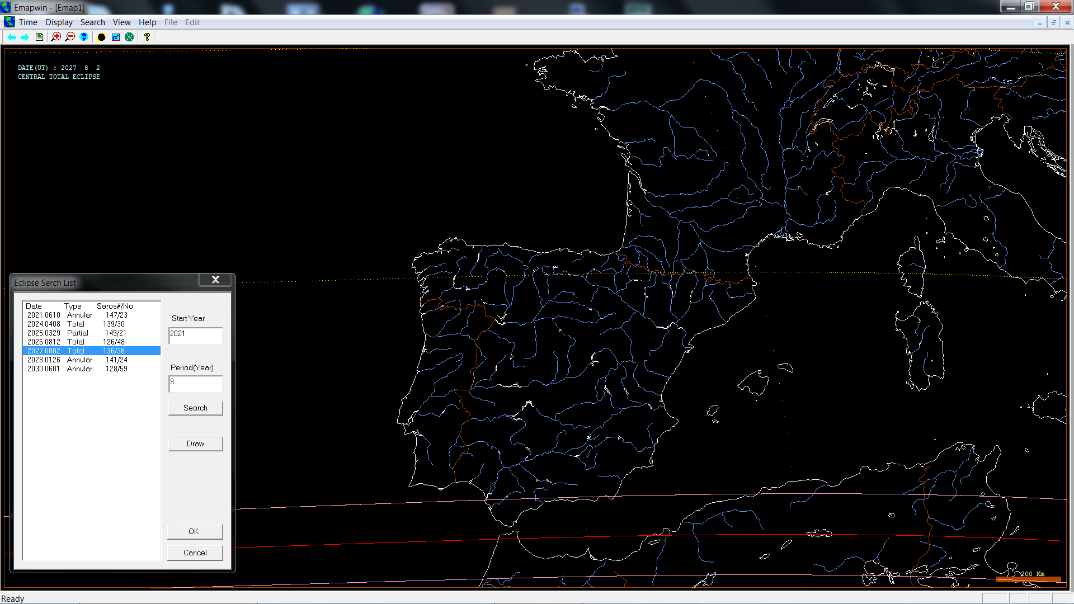Image resolution: width=1074 pixels, height=604 pixels.
Task: Click the DATE(UT) 2027 8 2 text
Action: 59,68
